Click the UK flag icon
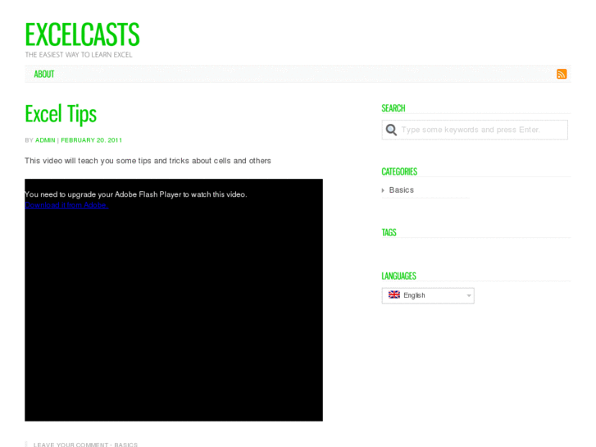The width and height of the screenshot is (596, 447). [x=394, y=294]
